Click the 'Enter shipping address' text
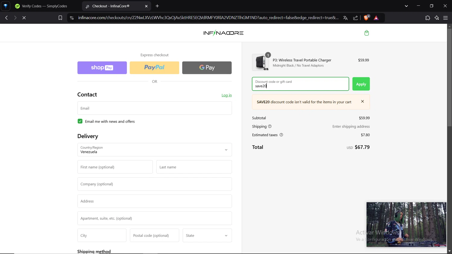The image size is (452, 254). pyautogui.click(x=351, y=126)
